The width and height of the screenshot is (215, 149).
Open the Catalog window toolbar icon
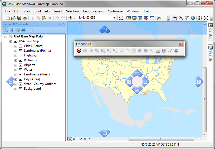click(x=134, y=18)
